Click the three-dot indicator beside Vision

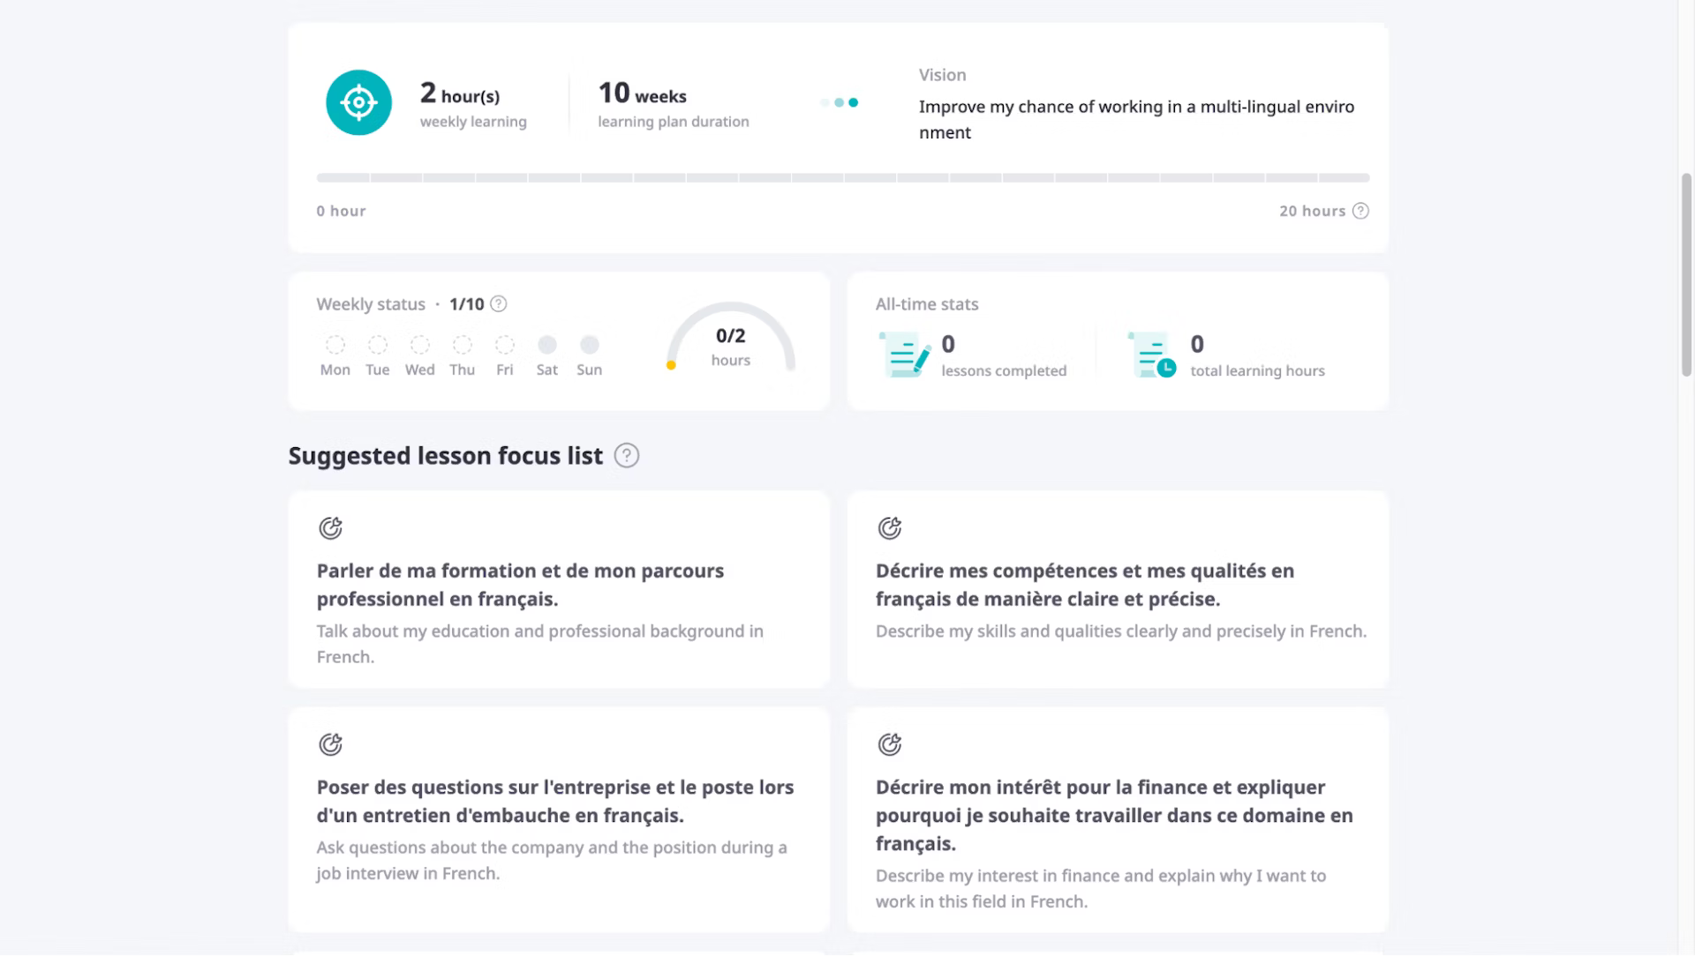(x=839, y=102)
